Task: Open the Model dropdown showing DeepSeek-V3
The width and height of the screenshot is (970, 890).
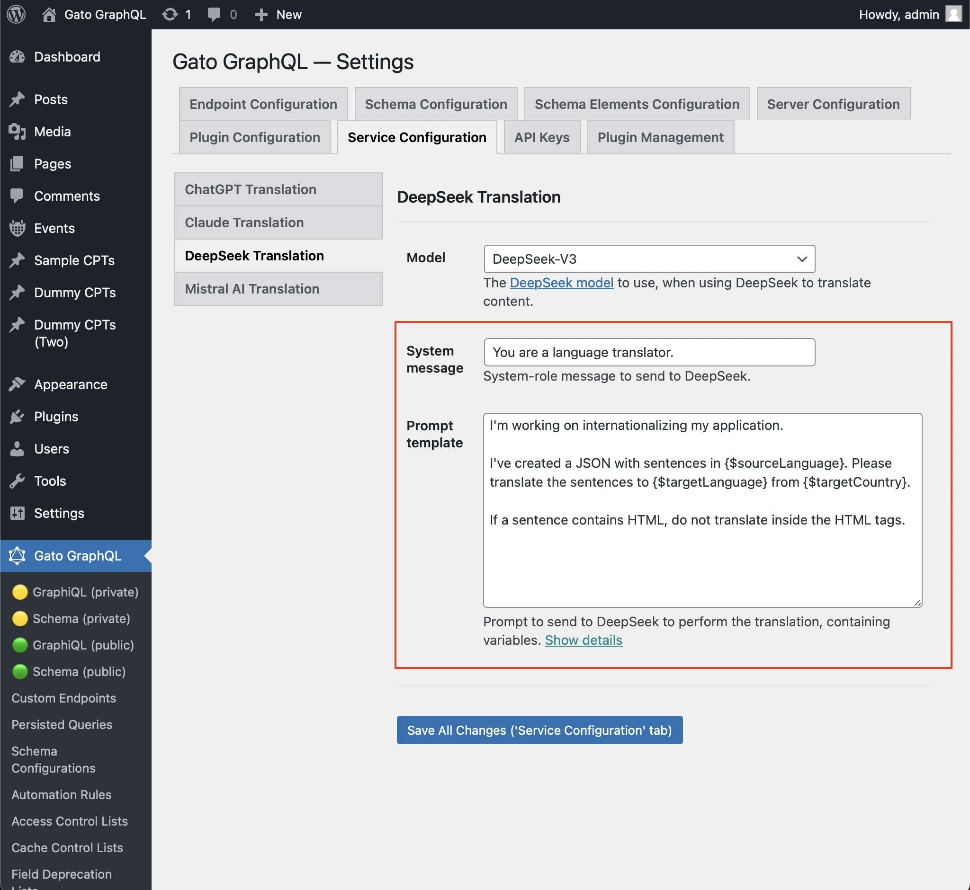Action: [x=649, y=259]
